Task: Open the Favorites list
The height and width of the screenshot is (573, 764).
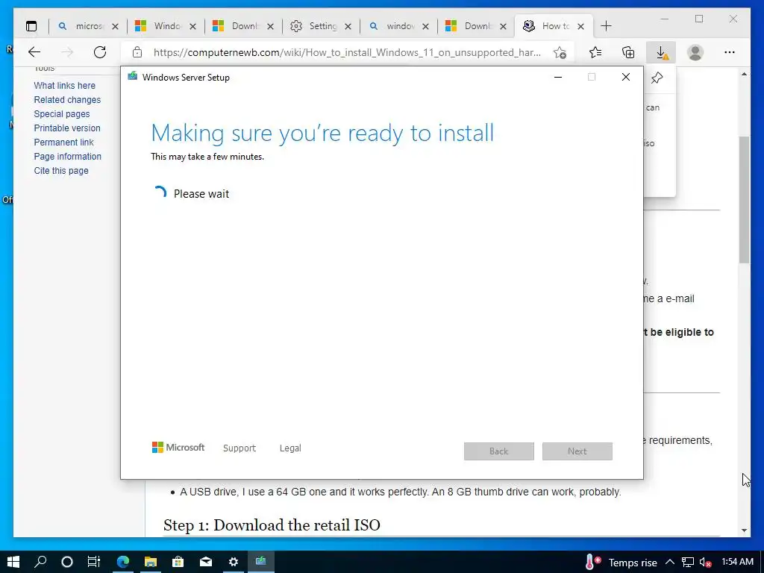Action: 595,52
